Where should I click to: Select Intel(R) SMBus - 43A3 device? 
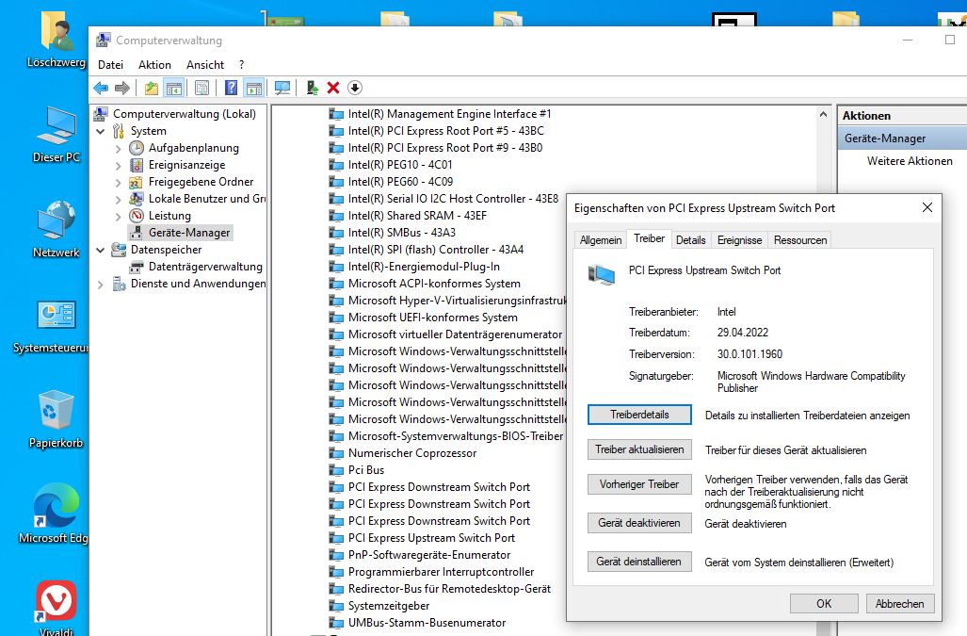tap(393, 233)
